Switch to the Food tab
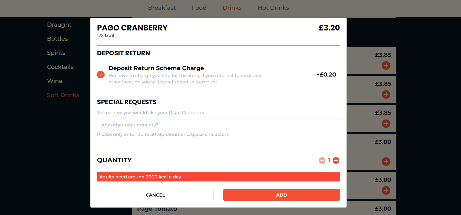The height and width of the screenshot is (215, 461). (x=199, y=8)
